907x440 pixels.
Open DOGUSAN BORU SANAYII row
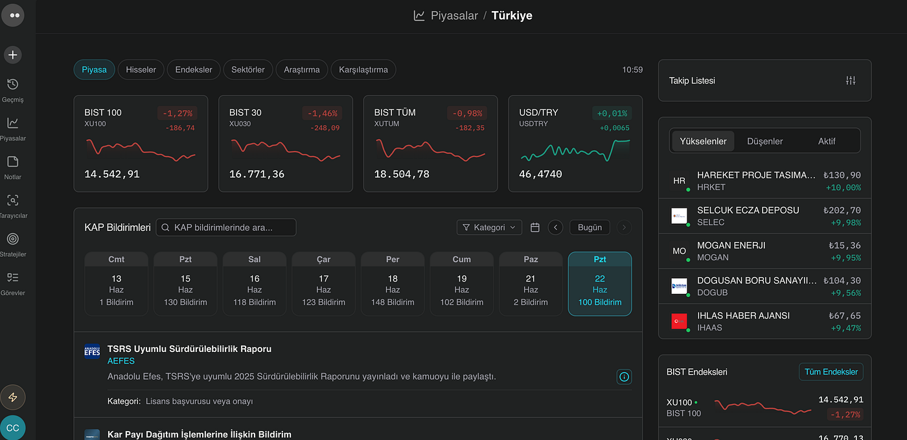tap(765, 286)
